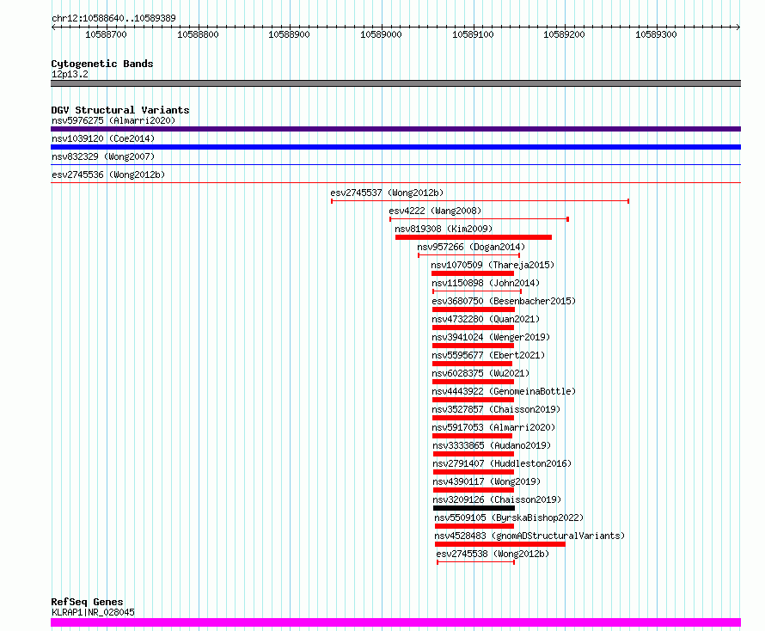Click ruler position 10589200

(565, 34)
